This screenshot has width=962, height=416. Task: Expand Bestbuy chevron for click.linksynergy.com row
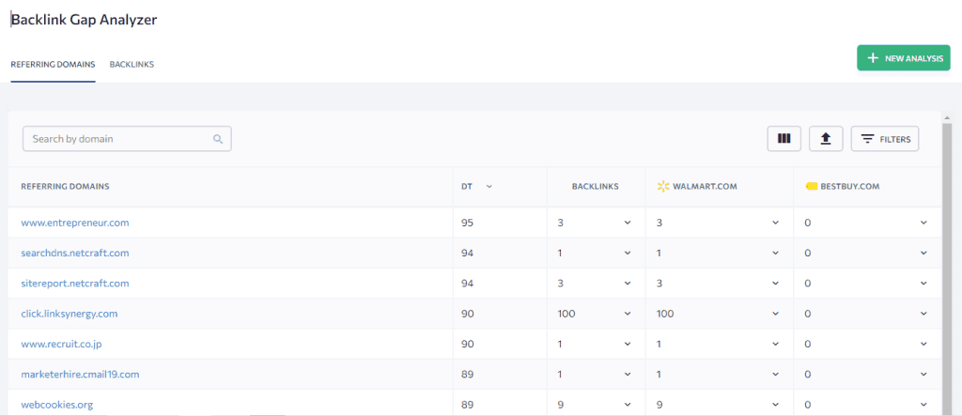point(923,314)
